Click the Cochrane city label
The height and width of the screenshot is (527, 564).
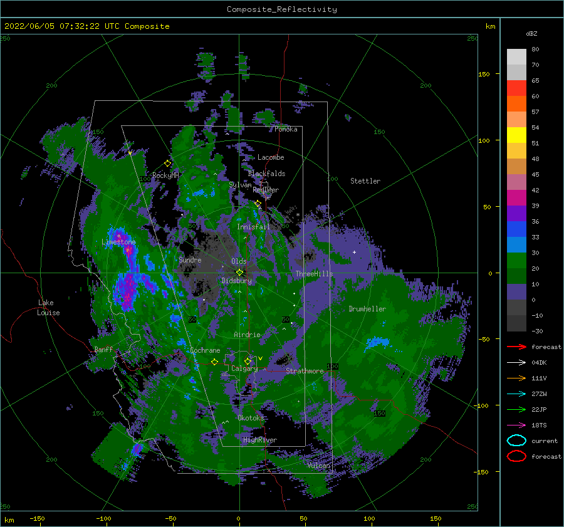(205, 350)
